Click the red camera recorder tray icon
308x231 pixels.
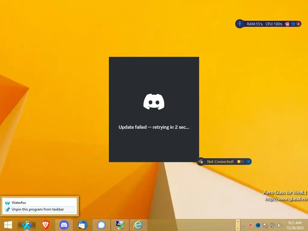pyautogui.click(x=251, y=225)
